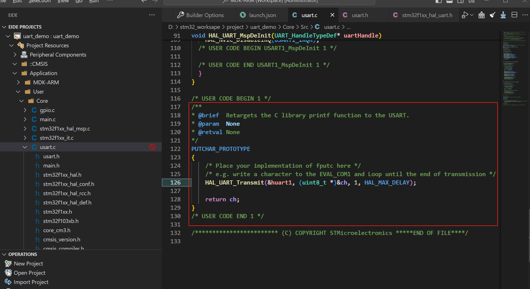Image resolution: width=530 pixels, height=289 pixels.
Task: Collapse the uart_demo project node
Action: point(8,36)
